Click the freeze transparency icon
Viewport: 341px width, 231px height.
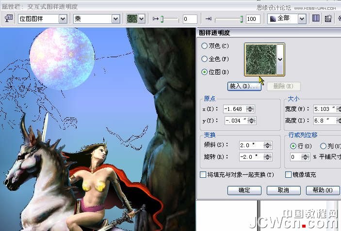coord(316,18)
